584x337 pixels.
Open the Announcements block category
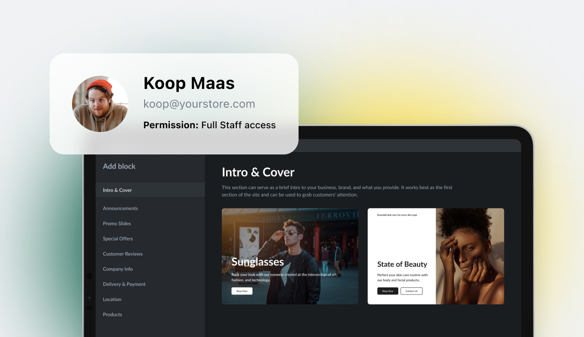coord(120,208)
